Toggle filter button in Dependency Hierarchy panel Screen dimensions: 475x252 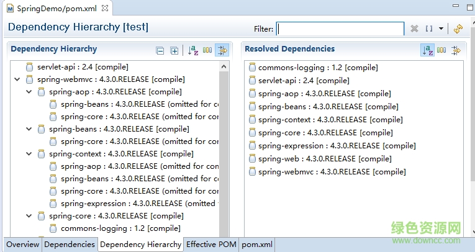click(x=222, y=50)
